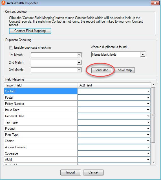Select the Contact import field row

pyautogui.click(x=41, y=91)
